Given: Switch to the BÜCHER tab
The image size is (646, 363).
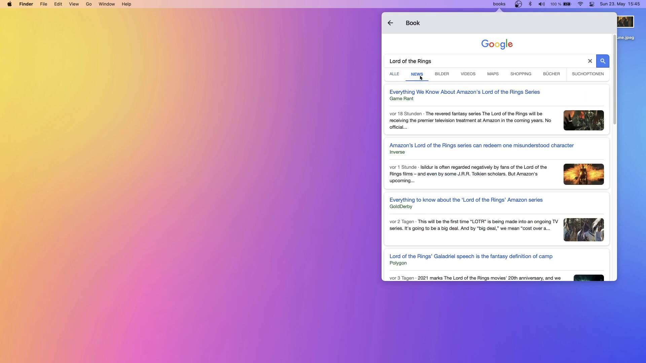Looking at the screenshot, I should 551,74.
